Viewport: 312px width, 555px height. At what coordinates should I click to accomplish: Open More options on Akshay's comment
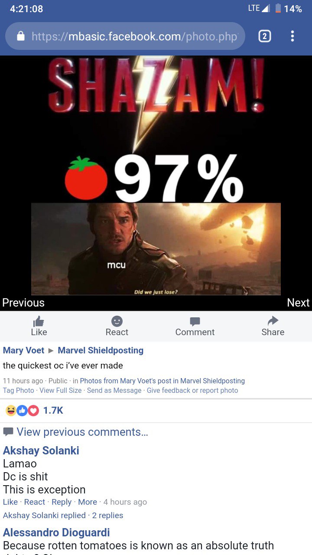pos(88,502)
